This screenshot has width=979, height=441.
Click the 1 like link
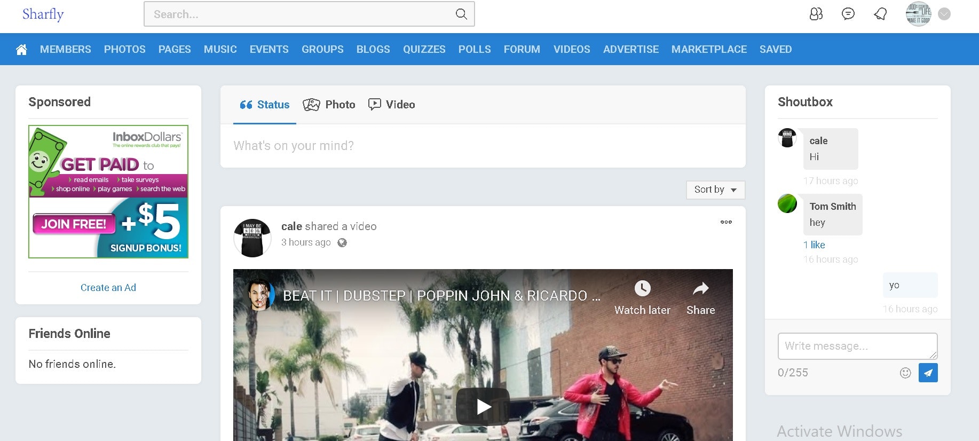(x=814, y=245)
